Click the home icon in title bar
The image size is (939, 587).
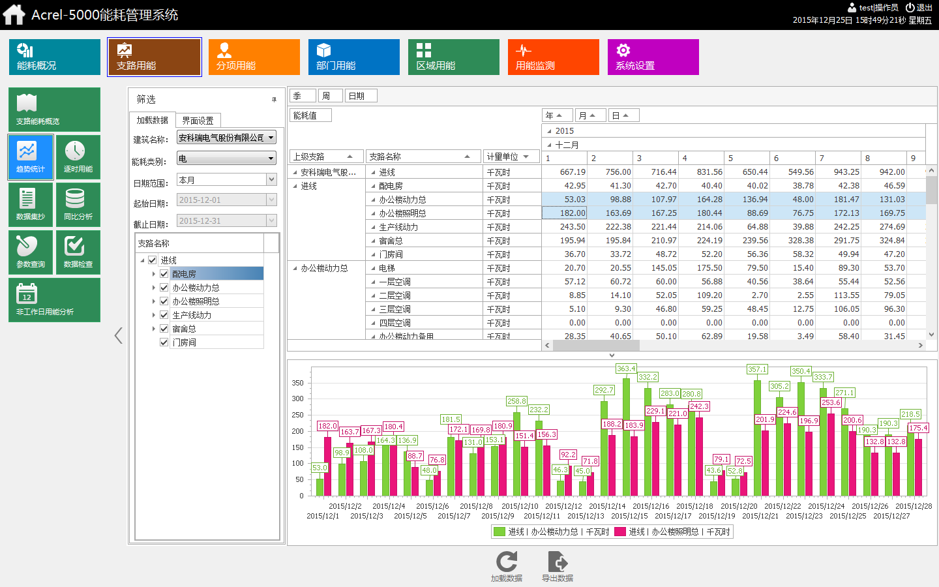pos(14,14)
